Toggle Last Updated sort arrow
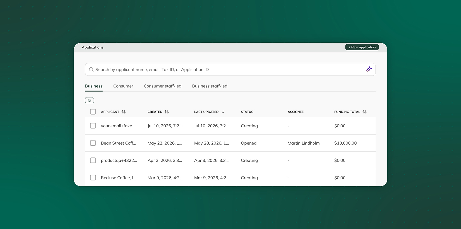This screenshot has height=229, width=461. tap(223, 112)
